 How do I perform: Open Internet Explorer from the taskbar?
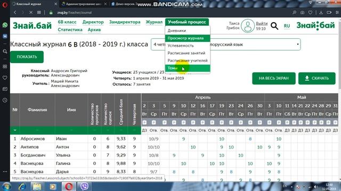coord(22,186)
